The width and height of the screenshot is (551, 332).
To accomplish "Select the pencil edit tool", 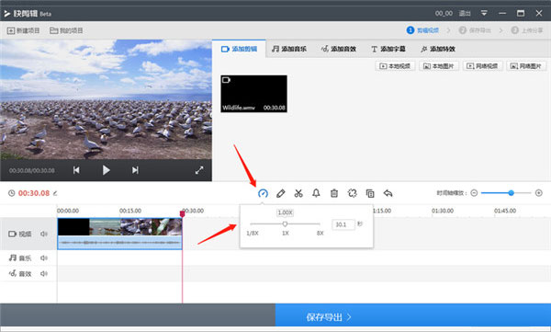I will [x=280, y=193].
